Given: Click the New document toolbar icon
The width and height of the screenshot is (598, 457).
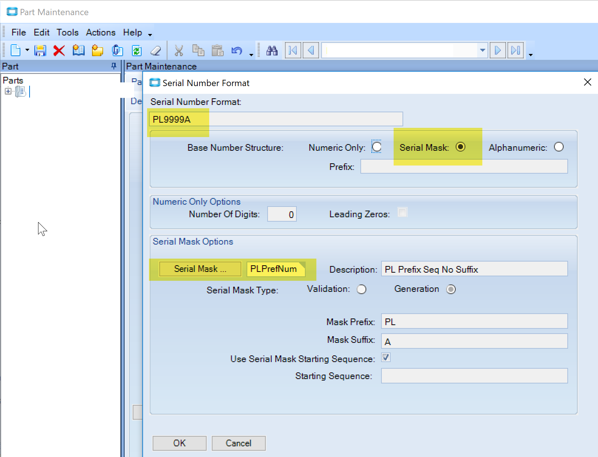Looking at the screenshot, I should click(16, 50).
